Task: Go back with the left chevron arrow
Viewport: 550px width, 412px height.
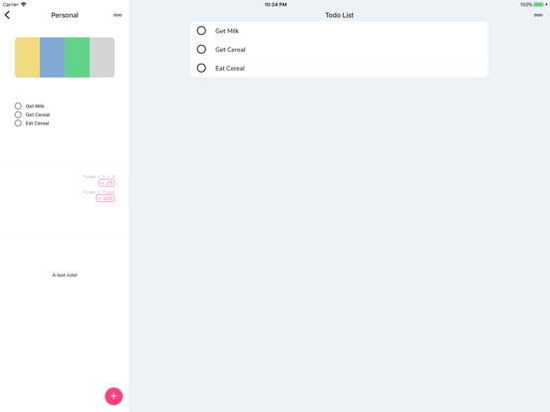Action: (x=7, y=15)
